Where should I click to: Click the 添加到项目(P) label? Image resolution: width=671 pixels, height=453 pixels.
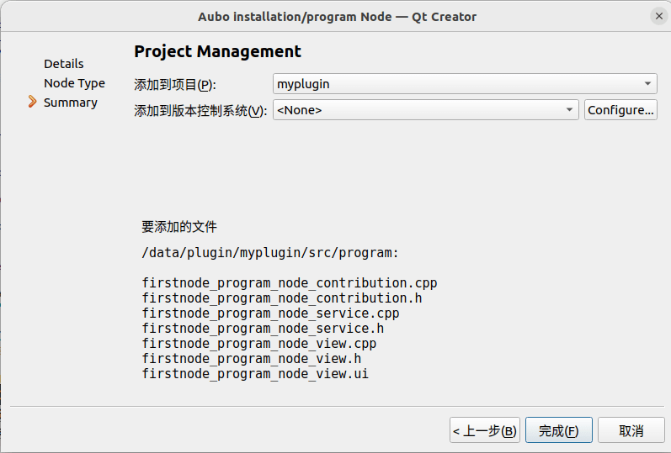175,85
